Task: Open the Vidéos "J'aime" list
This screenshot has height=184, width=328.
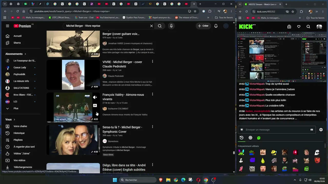Action: [21, 154]
